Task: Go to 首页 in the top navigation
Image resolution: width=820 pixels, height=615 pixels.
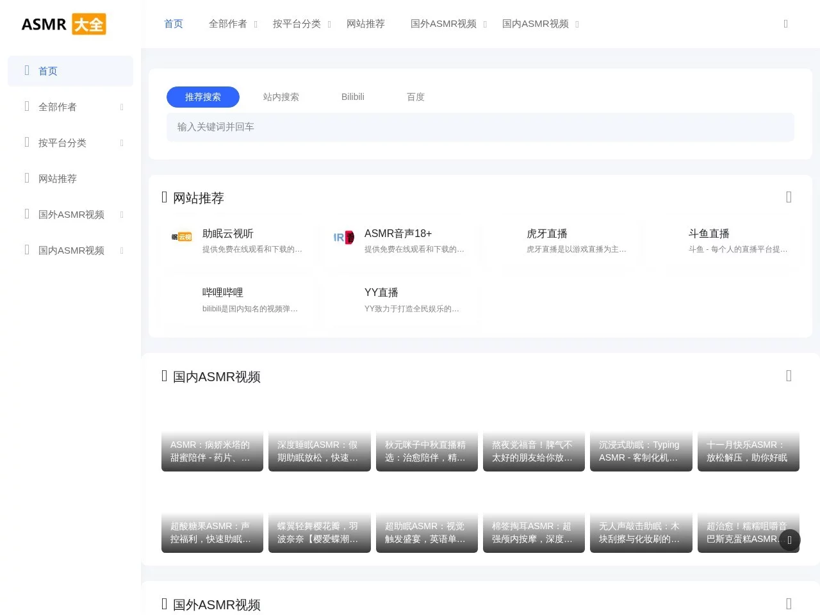Action: (x=174, y=24)
